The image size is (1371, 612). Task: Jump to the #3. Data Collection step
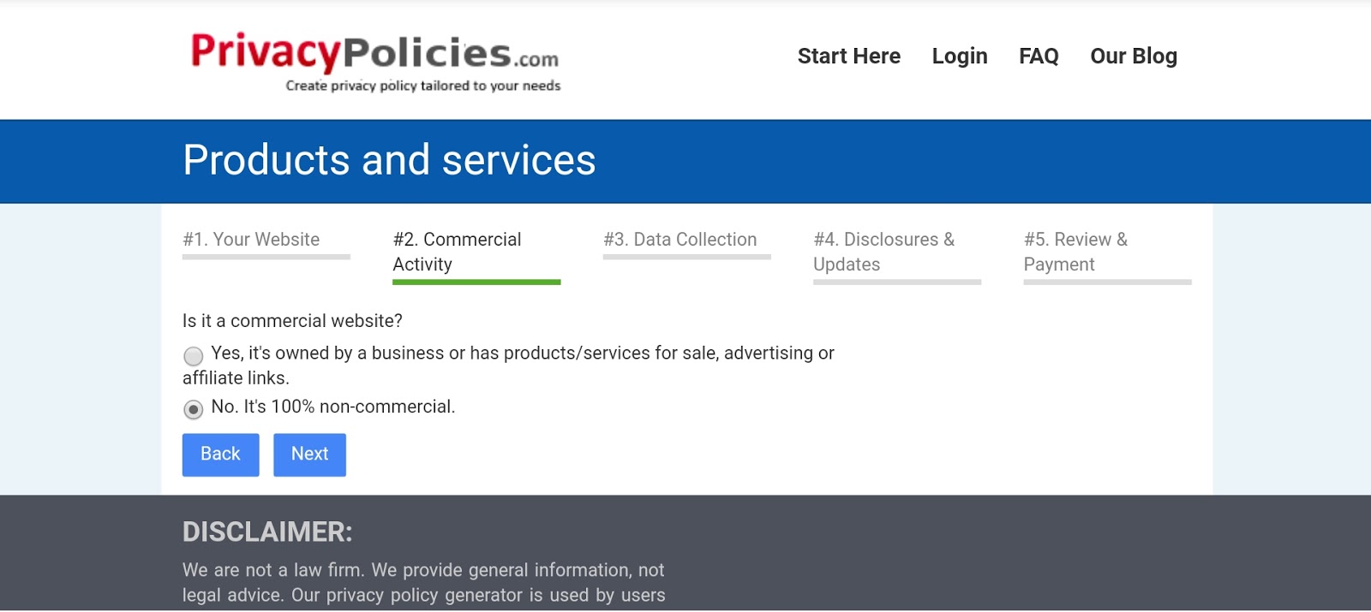pos(680,240)
